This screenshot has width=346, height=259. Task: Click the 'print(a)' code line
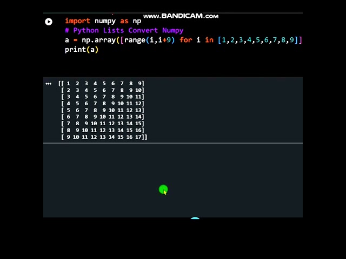[82, 50]
